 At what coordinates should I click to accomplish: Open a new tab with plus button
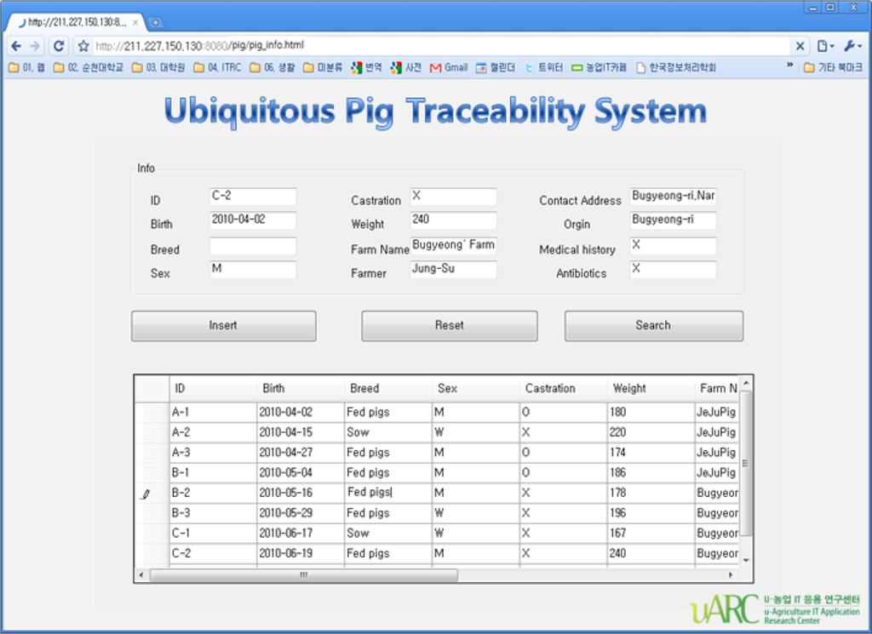click(x=155, y=22)
